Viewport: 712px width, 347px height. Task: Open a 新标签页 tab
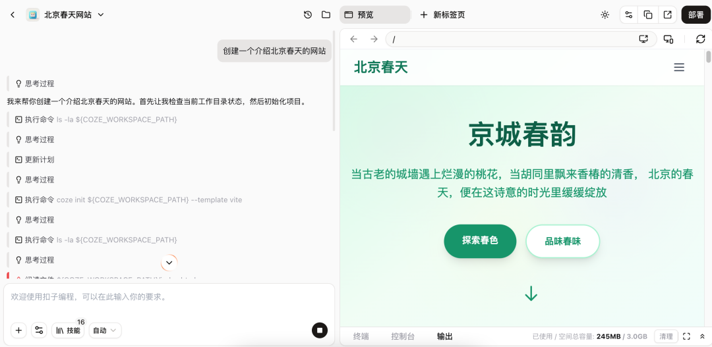(442, 14)
